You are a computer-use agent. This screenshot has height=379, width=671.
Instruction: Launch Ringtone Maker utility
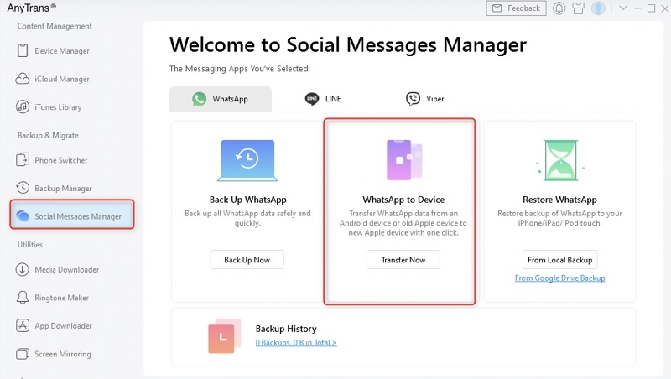pyautogui.click(x=63, y=298)
